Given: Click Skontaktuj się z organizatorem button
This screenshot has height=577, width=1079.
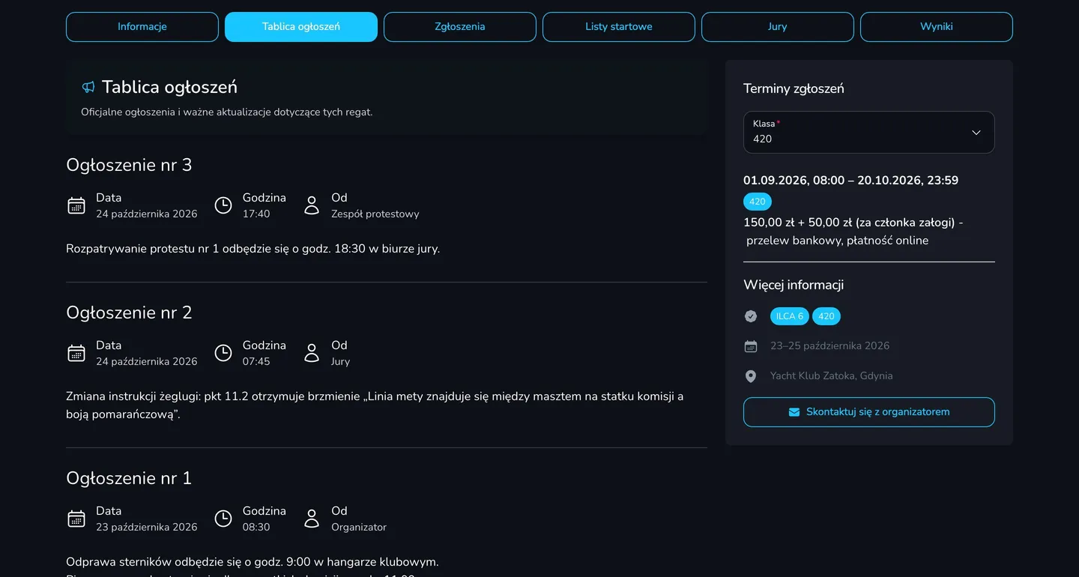Looking at the screenshot, I should point(869,412).
